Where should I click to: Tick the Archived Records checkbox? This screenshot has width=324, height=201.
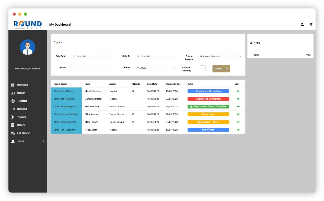[x=203, y=68]
